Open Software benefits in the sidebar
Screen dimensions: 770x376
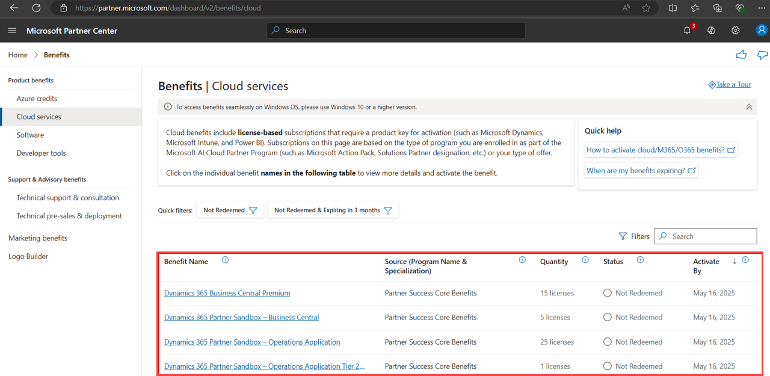pyautogui.click(x=30, y=135)
